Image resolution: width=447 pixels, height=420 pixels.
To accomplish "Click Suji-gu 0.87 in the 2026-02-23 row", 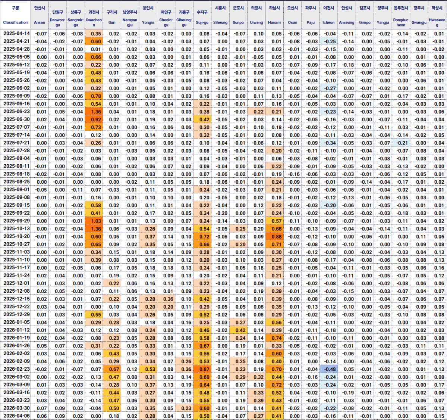I will point(202,369).
